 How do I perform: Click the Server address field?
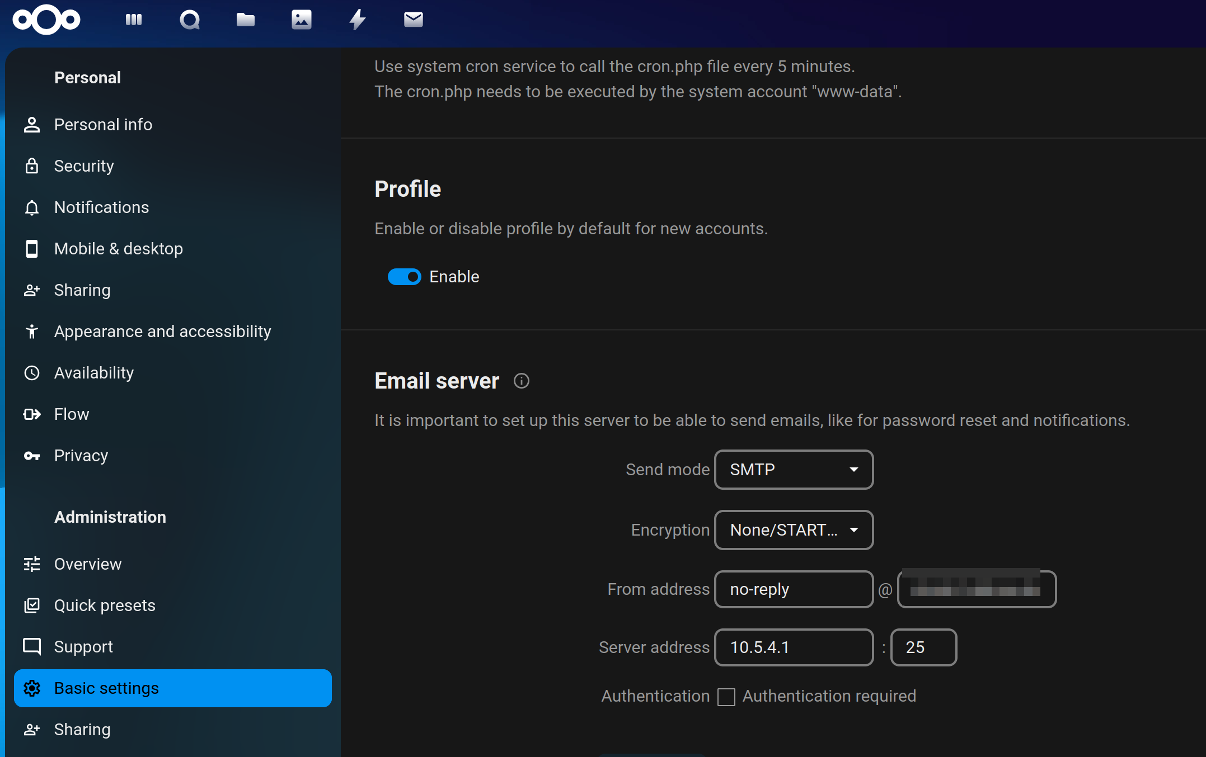click(x=794, y=647)
